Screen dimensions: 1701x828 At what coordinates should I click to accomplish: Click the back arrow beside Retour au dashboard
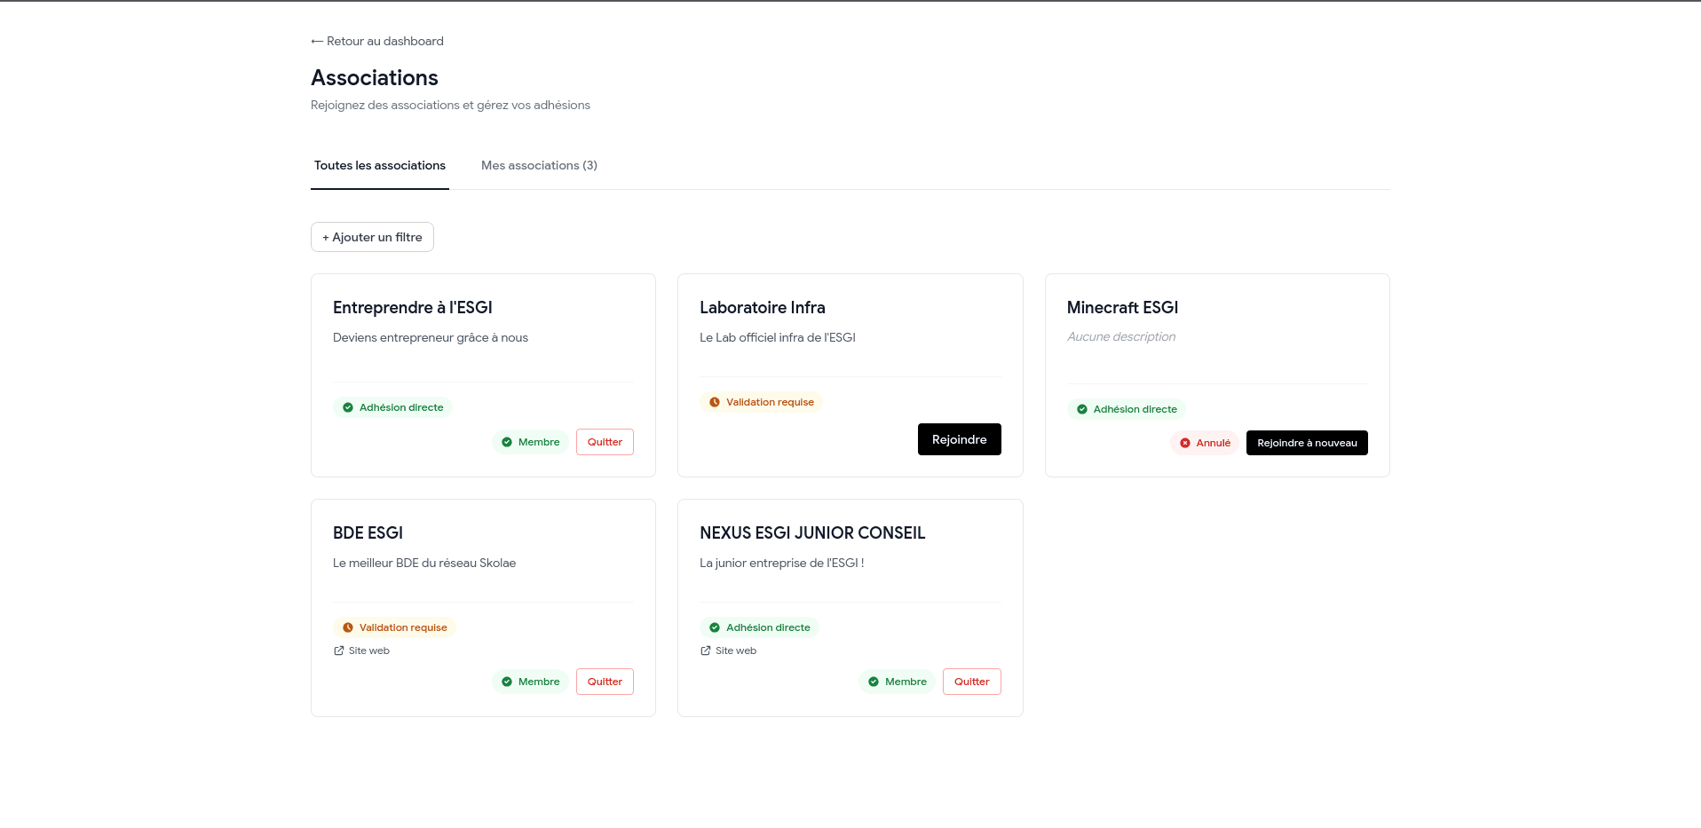pyautogui.click(x=317, y=42)
